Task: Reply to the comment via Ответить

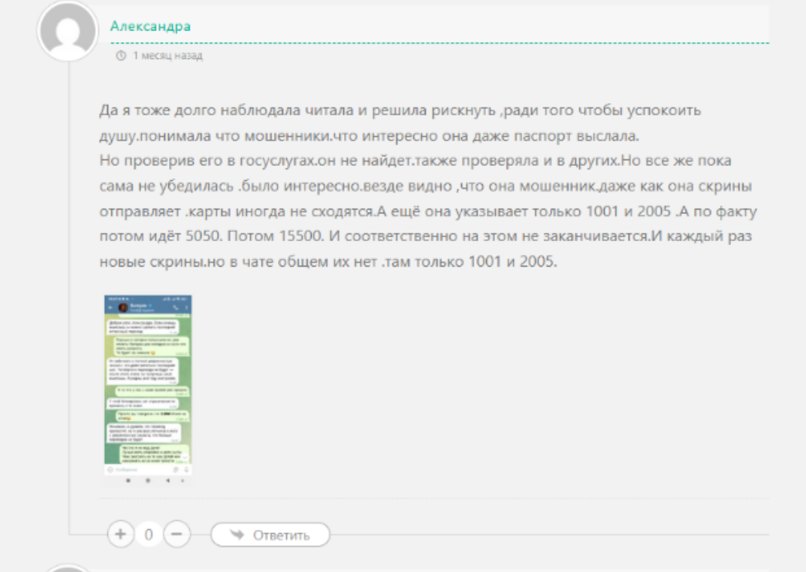Action: (x=271, y=535)
